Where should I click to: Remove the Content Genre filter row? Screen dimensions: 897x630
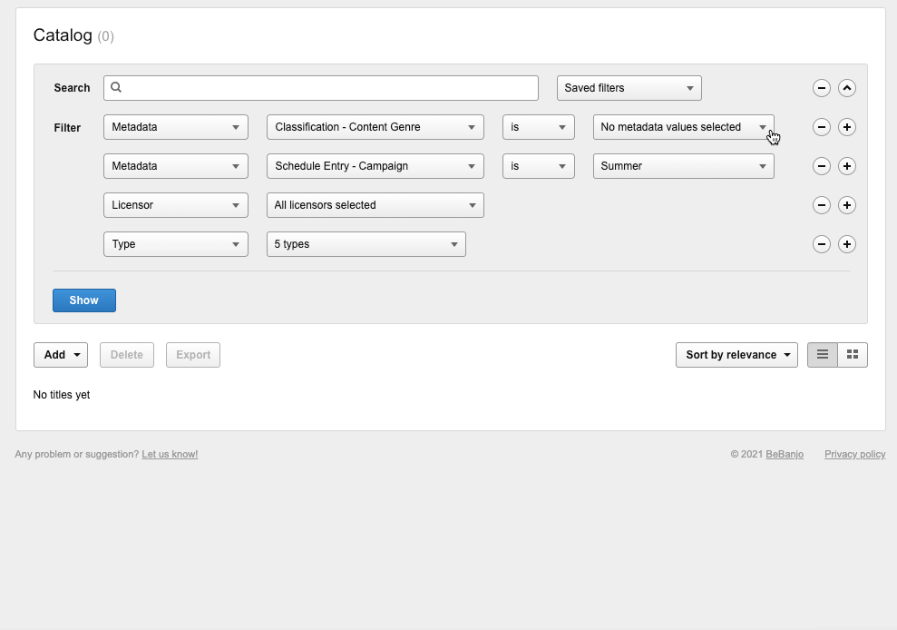click(821, 127)
